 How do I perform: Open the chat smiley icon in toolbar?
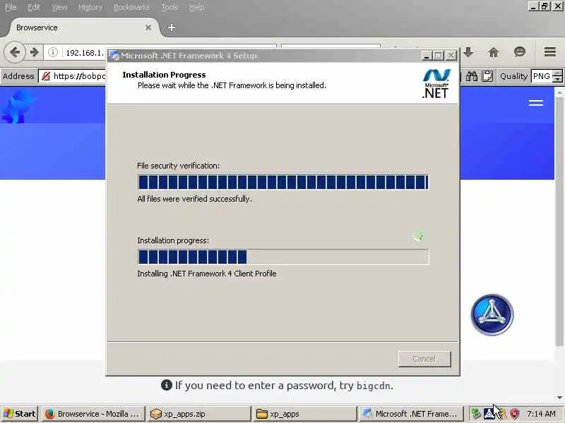pyautogui.click(x=519, y=52)
